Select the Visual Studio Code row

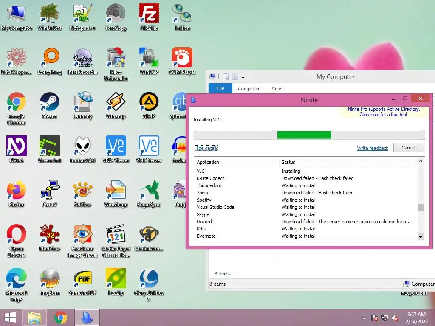306,207
